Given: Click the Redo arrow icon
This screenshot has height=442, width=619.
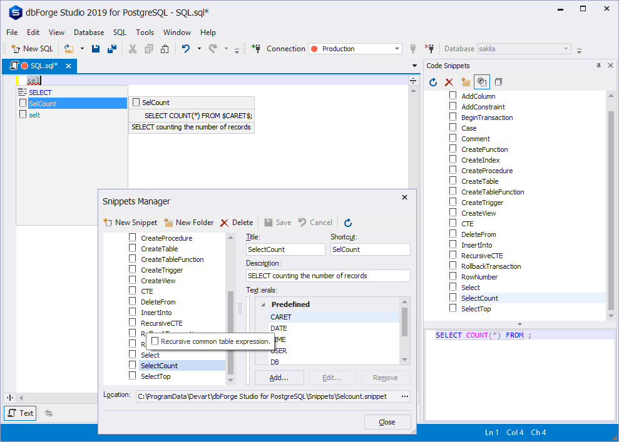Looking at the screenshot, I should [x=213, y=49].
